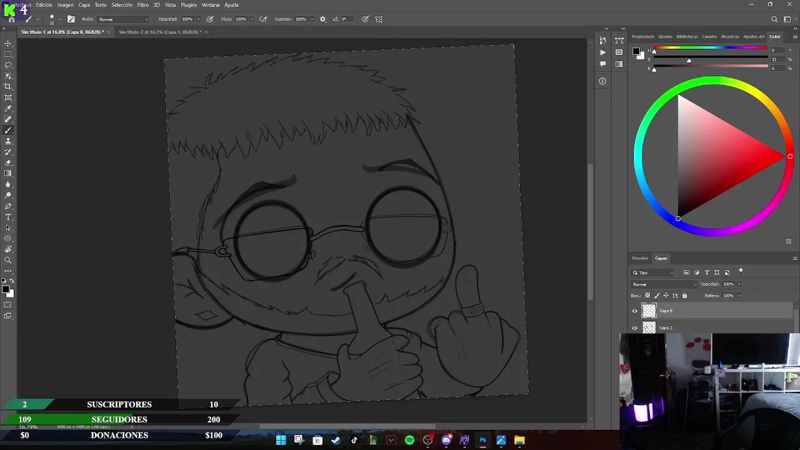Open the Bibliotecas panel tab
The image size is (800, 450).
687,36
